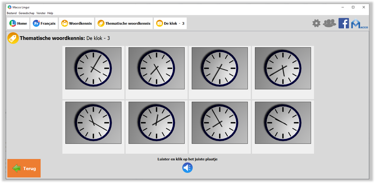The height and width of the screenshot is (183, 375).
Task: Open the users group icon
Action: [x=330, y=23]
